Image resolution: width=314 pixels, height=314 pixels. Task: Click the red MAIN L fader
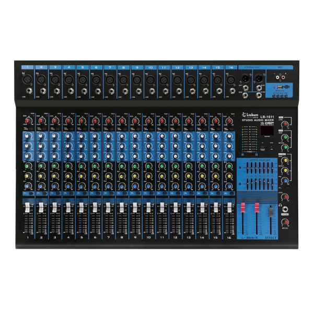pyautogui.click(x=243, y=209)
